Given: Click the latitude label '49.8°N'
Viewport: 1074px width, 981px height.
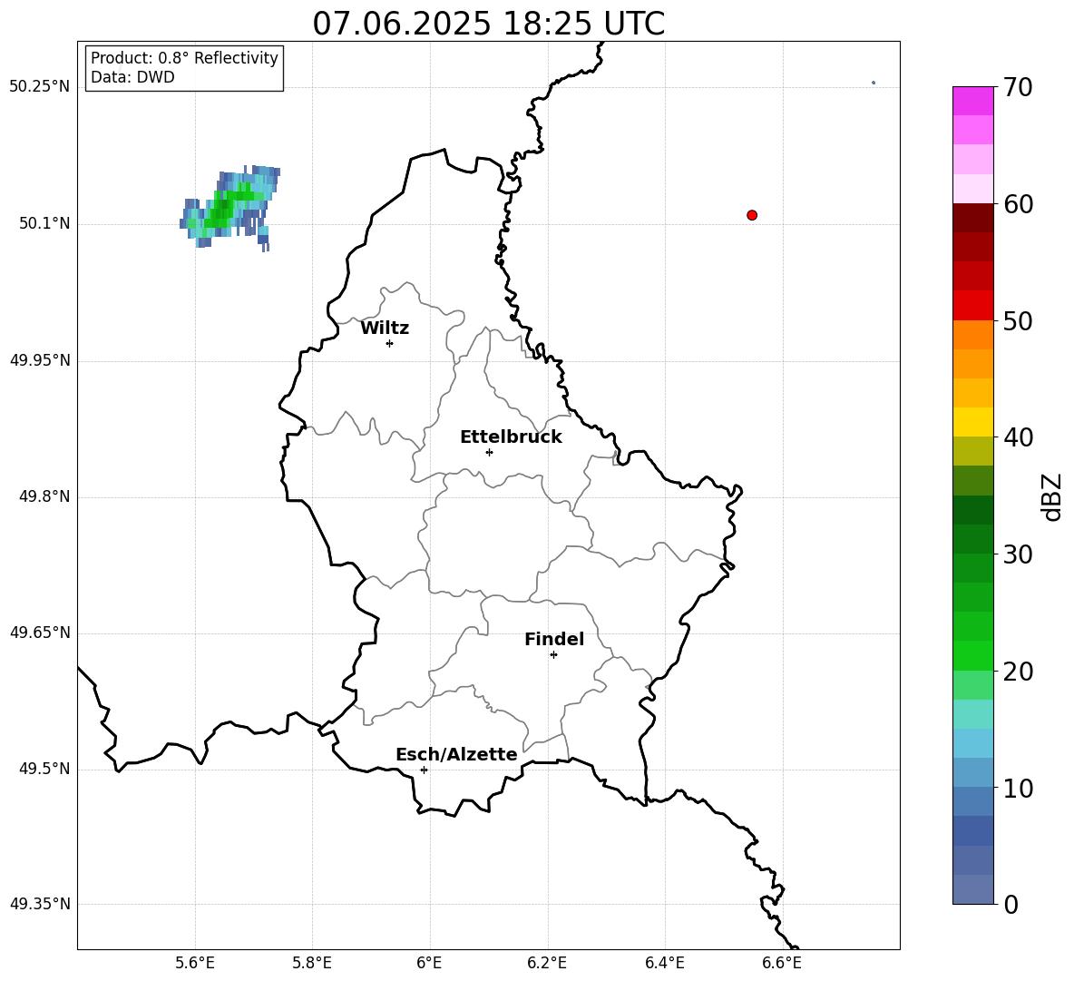Looking at the screenshot, I should (44, 496).
